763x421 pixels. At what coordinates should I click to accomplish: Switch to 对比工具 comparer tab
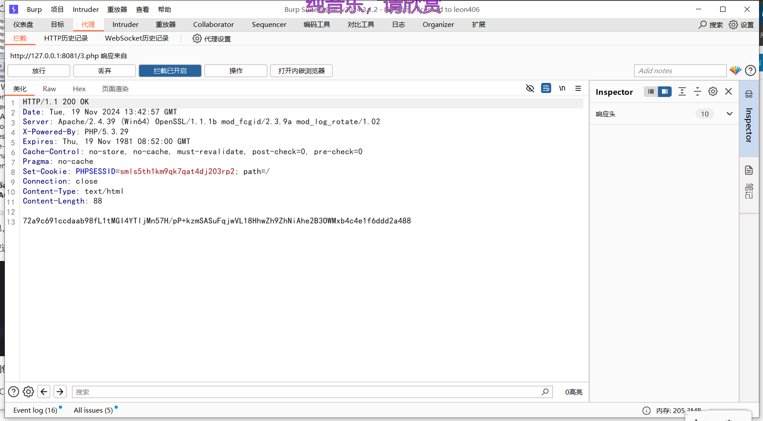pos(361,25)
